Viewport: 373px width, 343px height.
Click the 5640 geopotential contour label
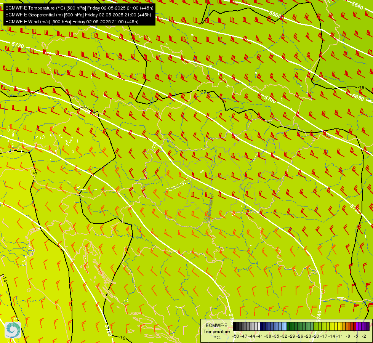click(x=357, y=5)
